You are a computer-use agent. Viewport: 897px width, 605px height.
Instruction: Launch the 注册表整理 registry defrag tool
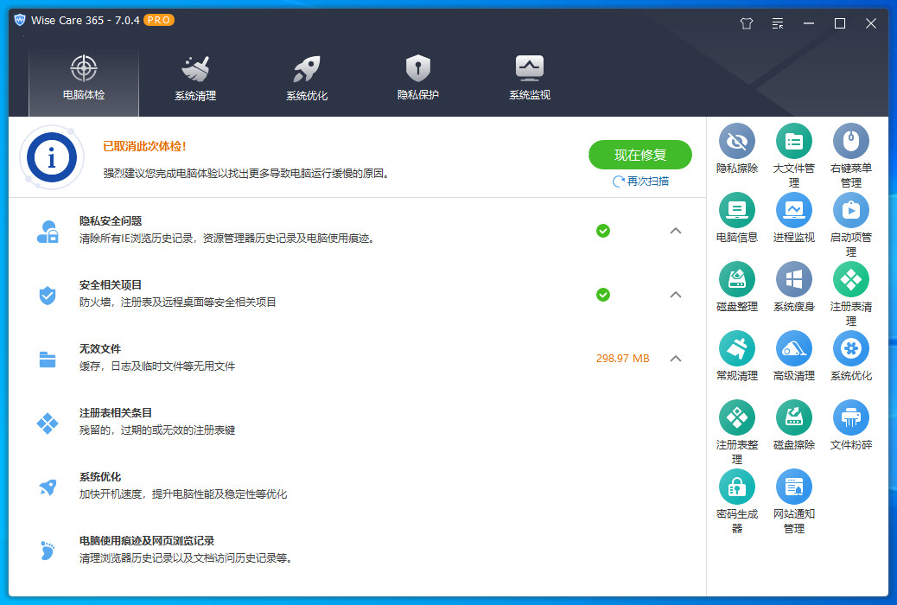tap(737, 433)
